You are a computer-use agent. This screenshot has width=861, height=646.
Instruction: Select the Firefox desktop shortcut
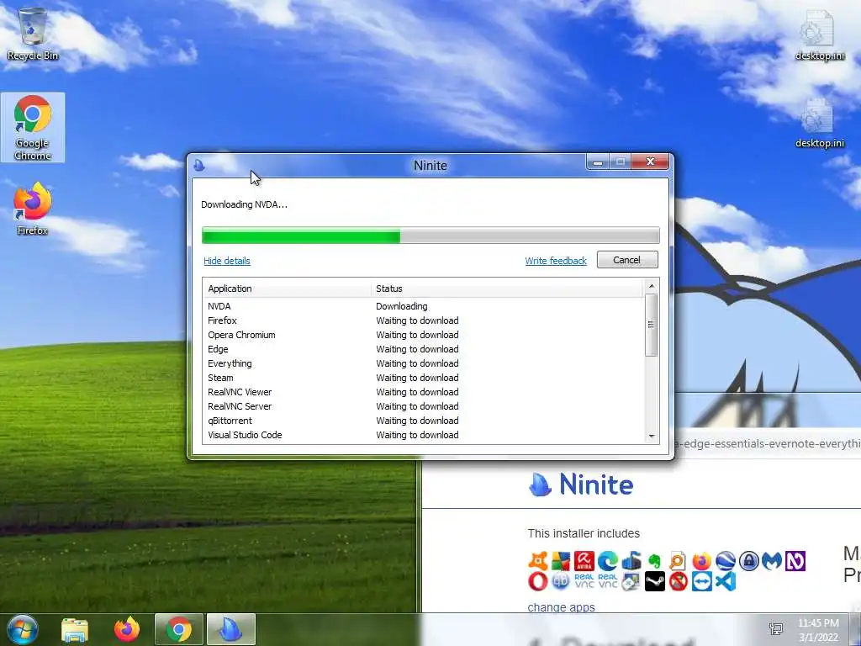(33, 209)
